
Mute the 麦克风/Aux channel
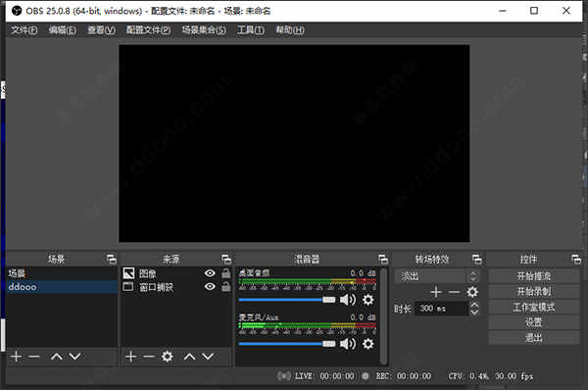[348, 344]
